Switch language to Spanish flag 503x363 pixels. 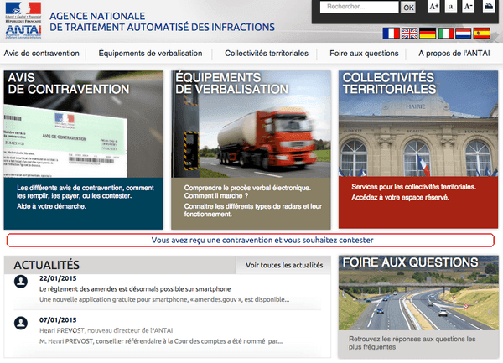click(482, 33)
